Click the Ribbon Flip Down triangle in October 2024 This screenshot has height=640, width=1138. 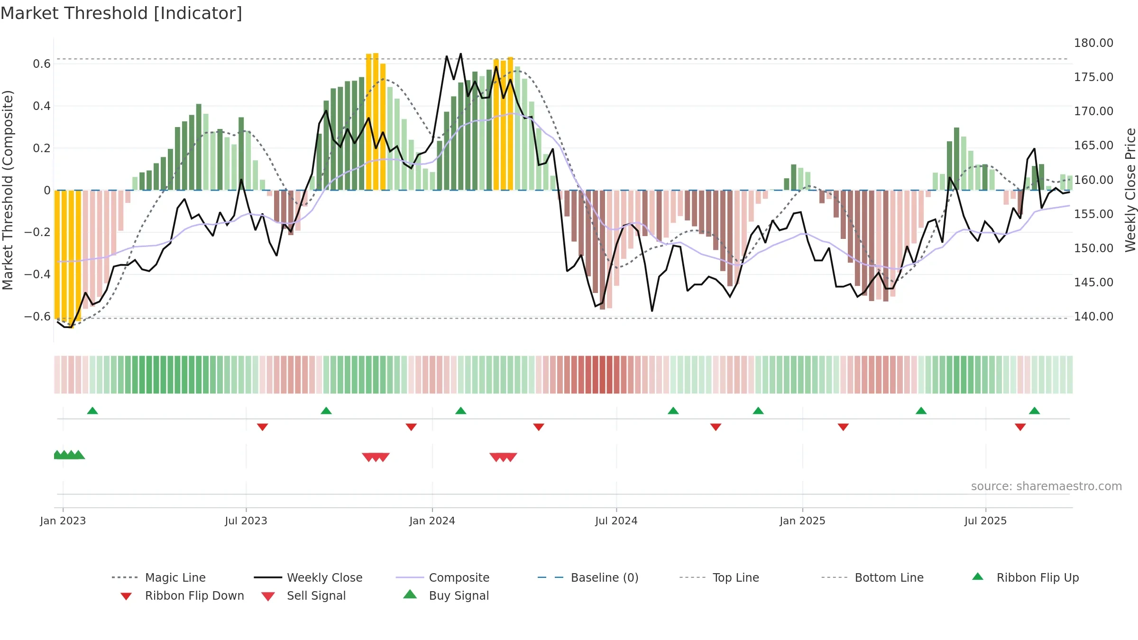coord(716,427)
